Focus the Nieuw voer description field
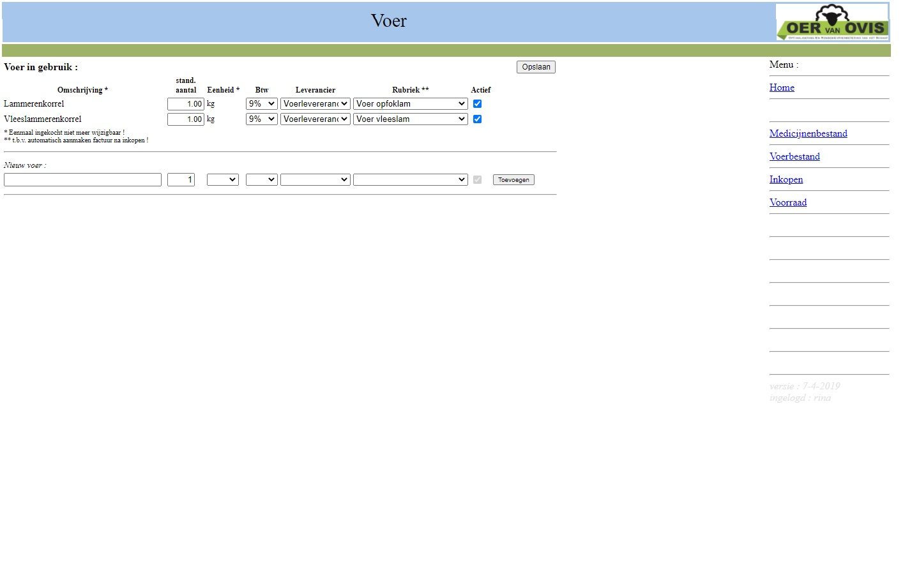This screenshot has width=919, height=570. tap(82, 180)
